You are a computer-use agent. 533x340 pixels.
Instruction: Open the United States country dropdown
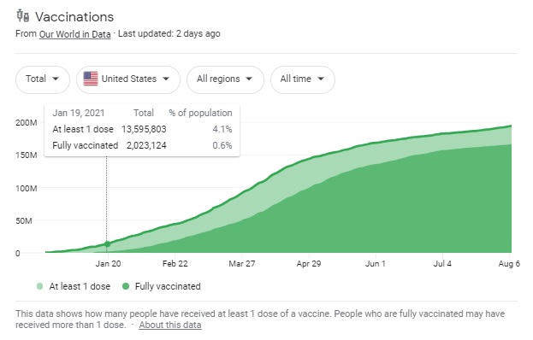coord(128,79)
